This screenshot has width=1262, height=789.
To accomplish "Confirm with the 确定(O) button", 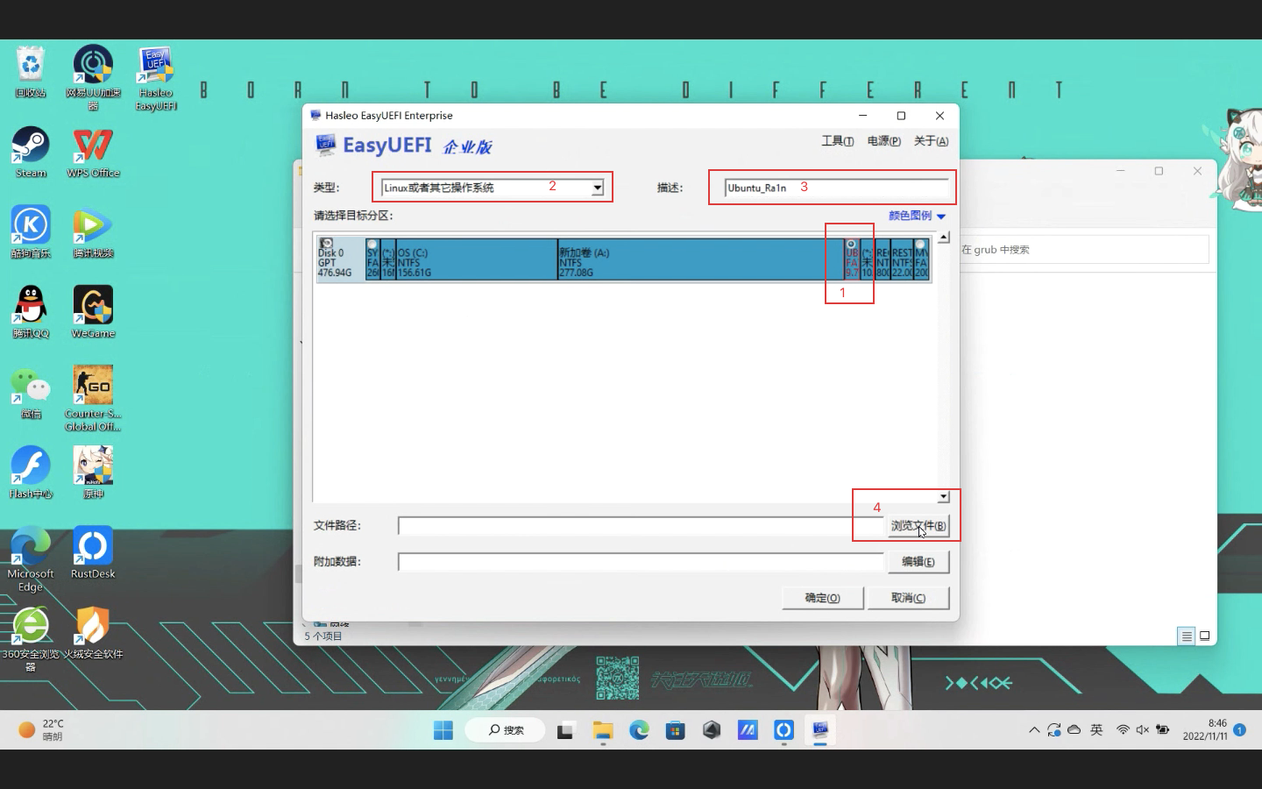I will (x=823, y=598).
